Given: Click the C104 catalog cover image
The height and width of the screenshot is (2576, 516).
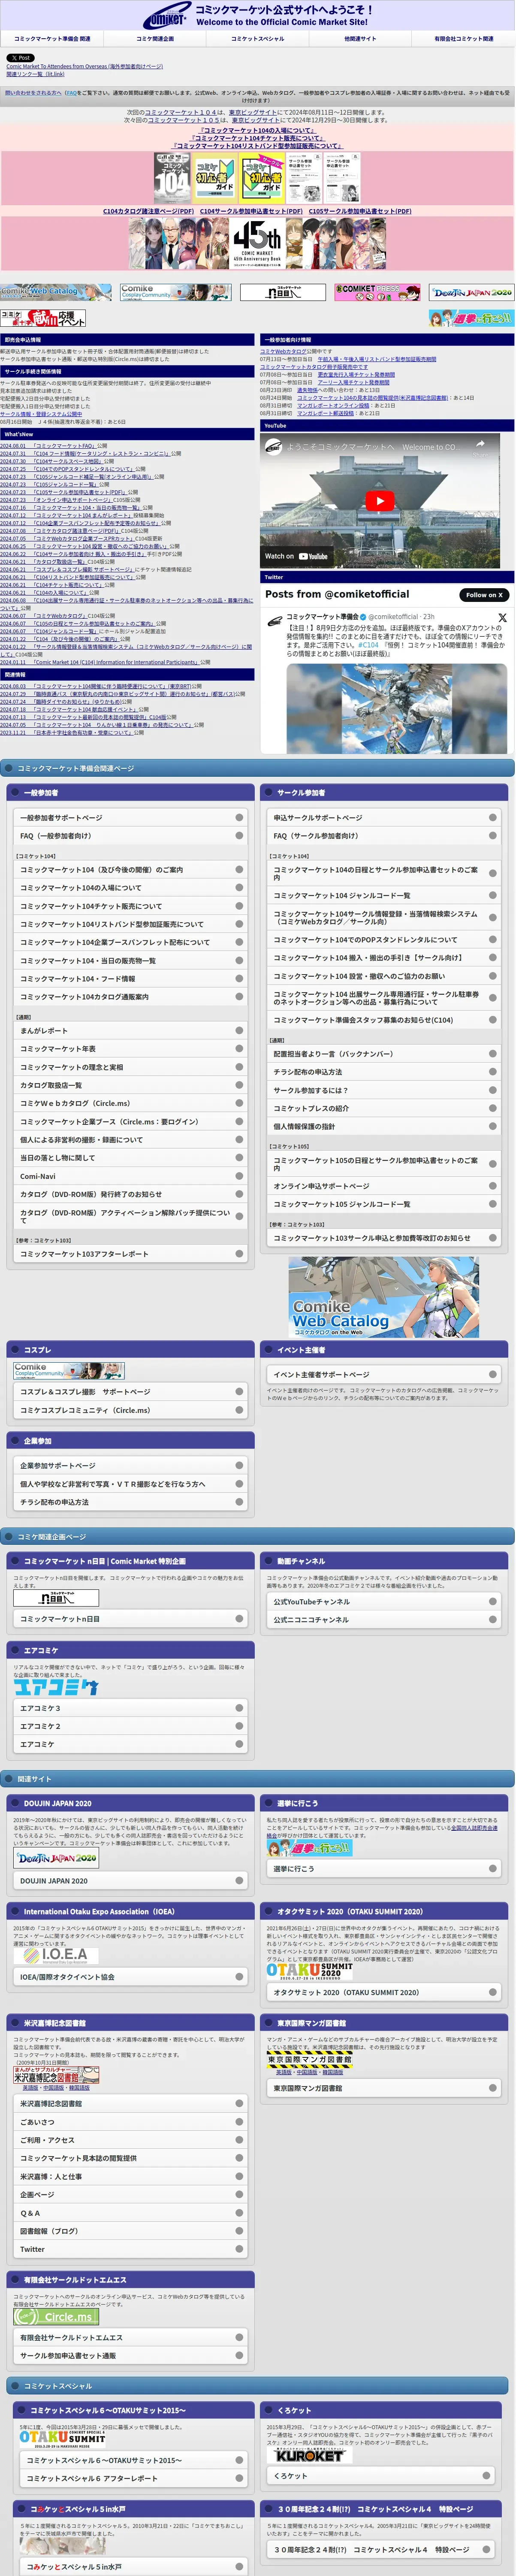Looking at the screenshot, I should (171, 179).
